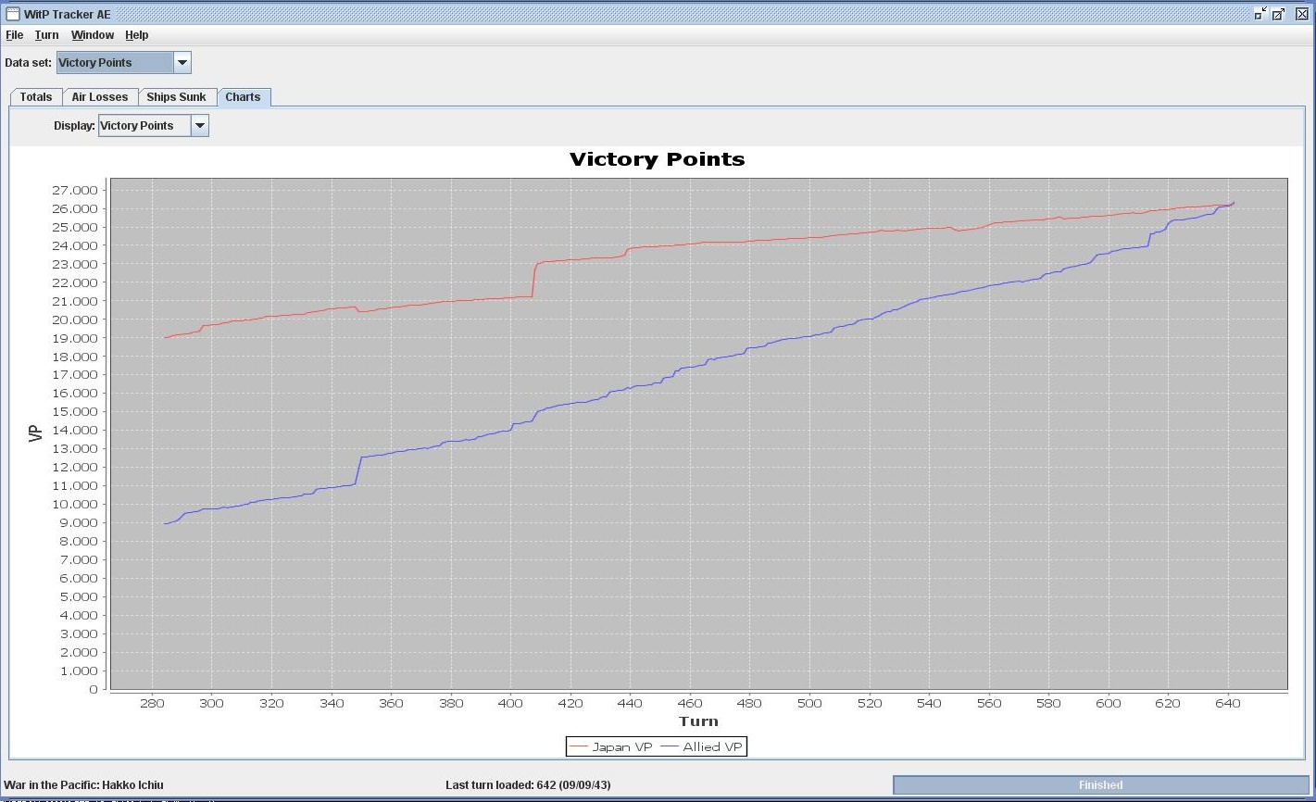The image size is (1316, 802).
Task: Select the Charts tab
Action: coord(244,97)
